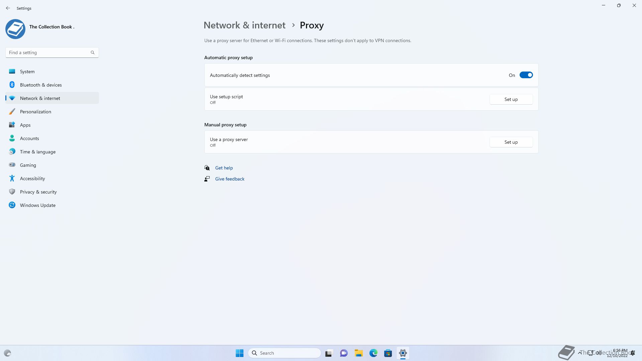This screenshot has height=361, width=642.
Task: Select the Gaming controller icon
Action: click(12, 165)
